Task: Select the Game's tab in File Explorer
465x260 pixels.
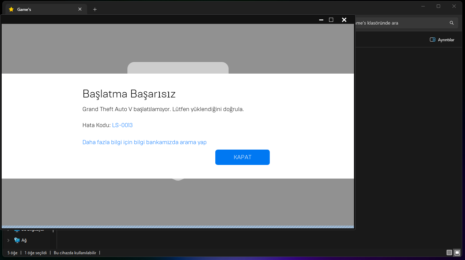Action: pyautogui.click(x=46, y=9)
